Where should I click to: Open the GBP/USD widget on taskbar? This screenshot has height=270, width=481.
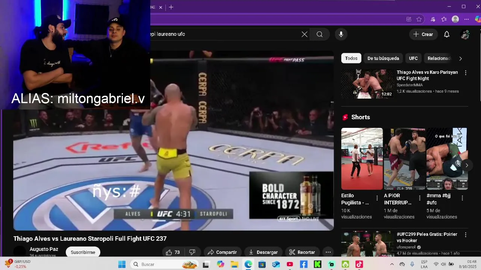point(17,264)
